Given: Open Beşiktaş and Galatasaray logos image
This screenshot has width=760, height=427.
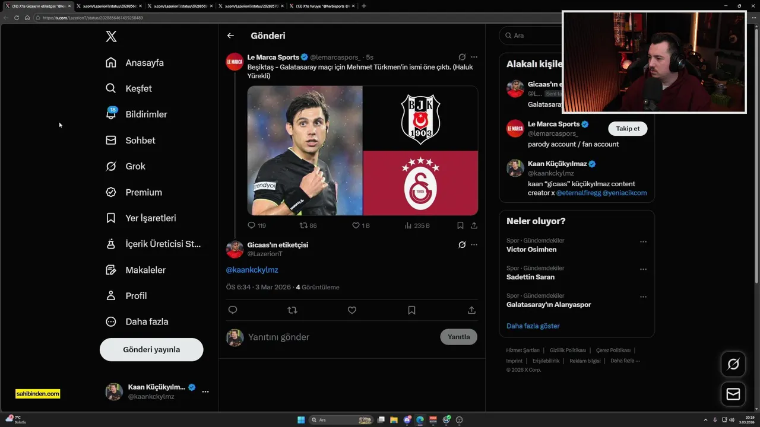Looking at the screenshot, I should [420, 151].
